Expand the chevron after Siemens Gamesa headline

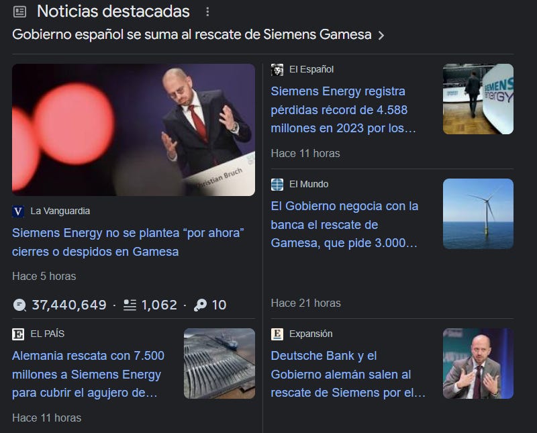pos(381,36)
